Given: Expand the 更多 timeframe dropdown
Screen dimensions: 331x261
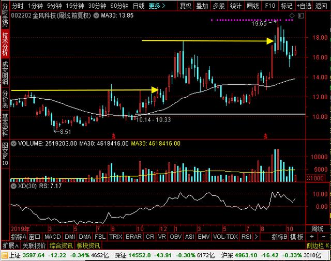Looking at the screenshot, I should (x=157, y=6).
